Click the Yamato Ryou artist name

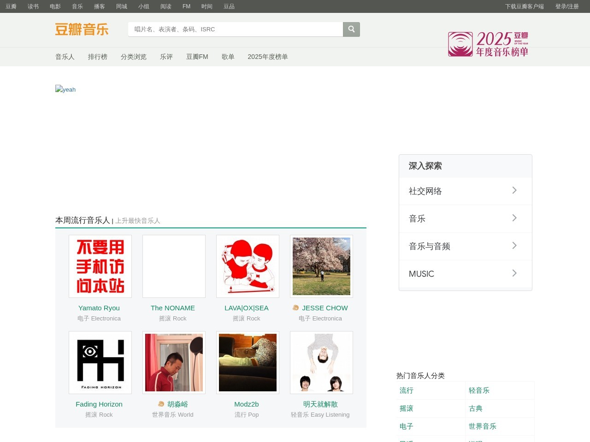(99, 308)
